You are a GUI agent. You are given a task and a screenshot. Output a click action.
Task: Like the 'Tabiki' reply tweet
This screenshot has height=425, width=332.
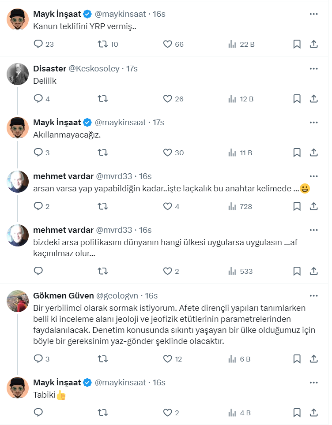coord(167,413)
